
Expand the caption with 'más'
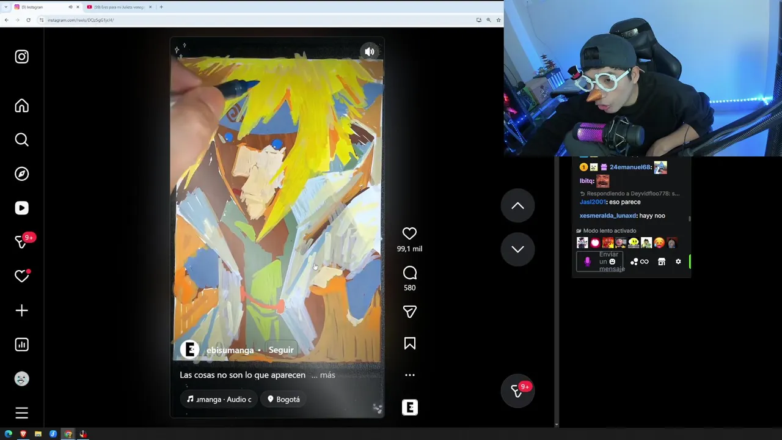tap(327, 375)
